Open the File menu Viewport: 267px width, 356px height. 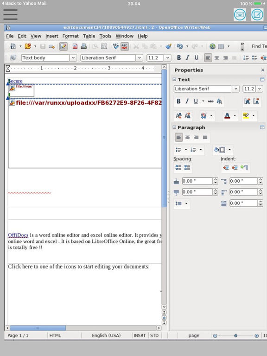[x=10, y=36]
